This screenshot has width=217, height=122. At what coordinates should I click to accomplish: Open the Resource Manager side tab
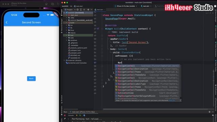(x=62, y=26)
